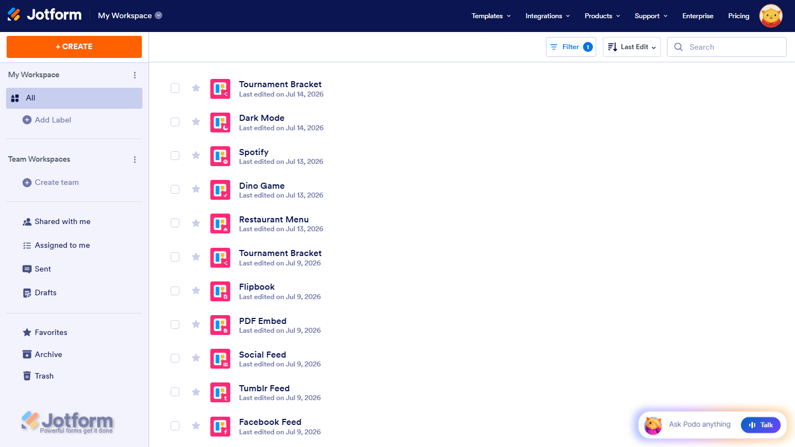Viewport: 795px width, 447px height.
Task: Expand the My Workspace header dropdown
Action: [x=130, y=15]
